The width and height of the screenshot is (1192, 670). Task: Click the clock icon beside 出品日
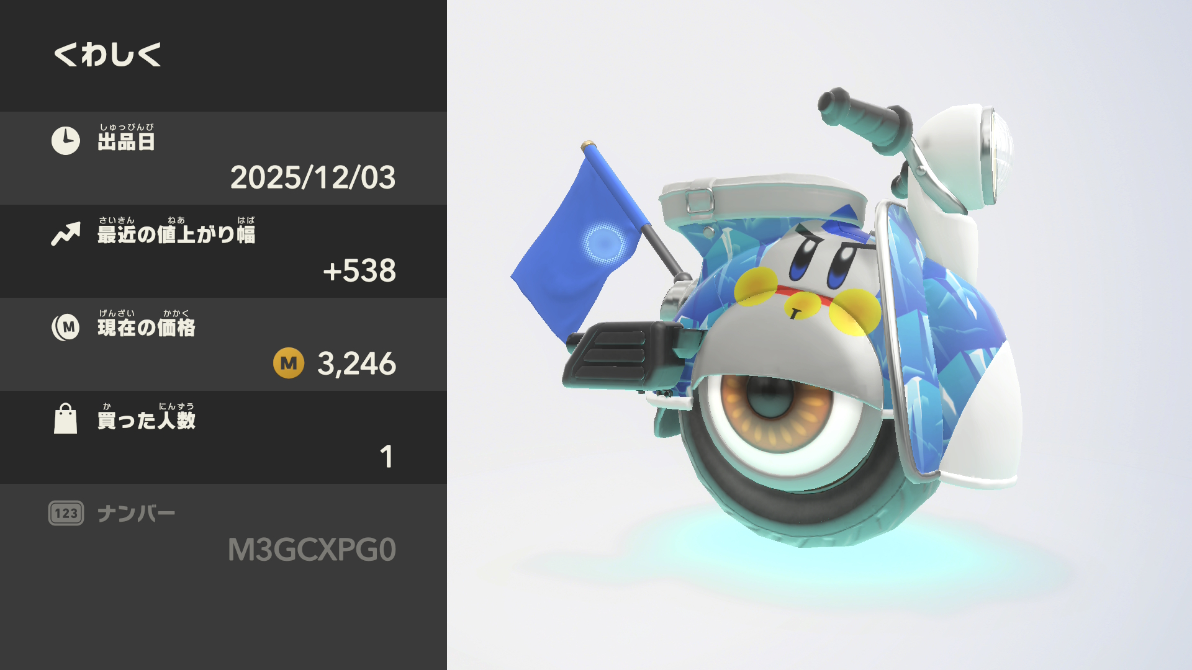pos(65,141)
